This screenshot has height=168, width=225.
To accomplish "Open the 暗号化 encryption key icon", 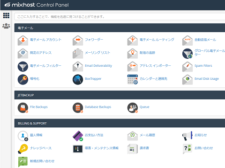I will tap(23, 79).
